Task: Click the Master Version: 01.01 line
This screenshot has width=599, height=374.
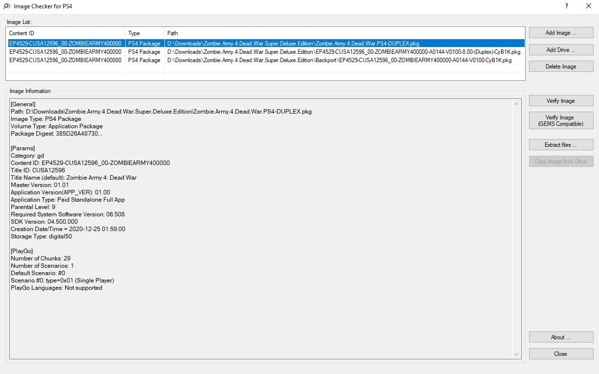Action: pos(40,185)
